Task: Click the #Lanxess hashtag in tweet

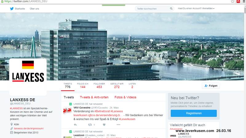Action: (117, 111)
